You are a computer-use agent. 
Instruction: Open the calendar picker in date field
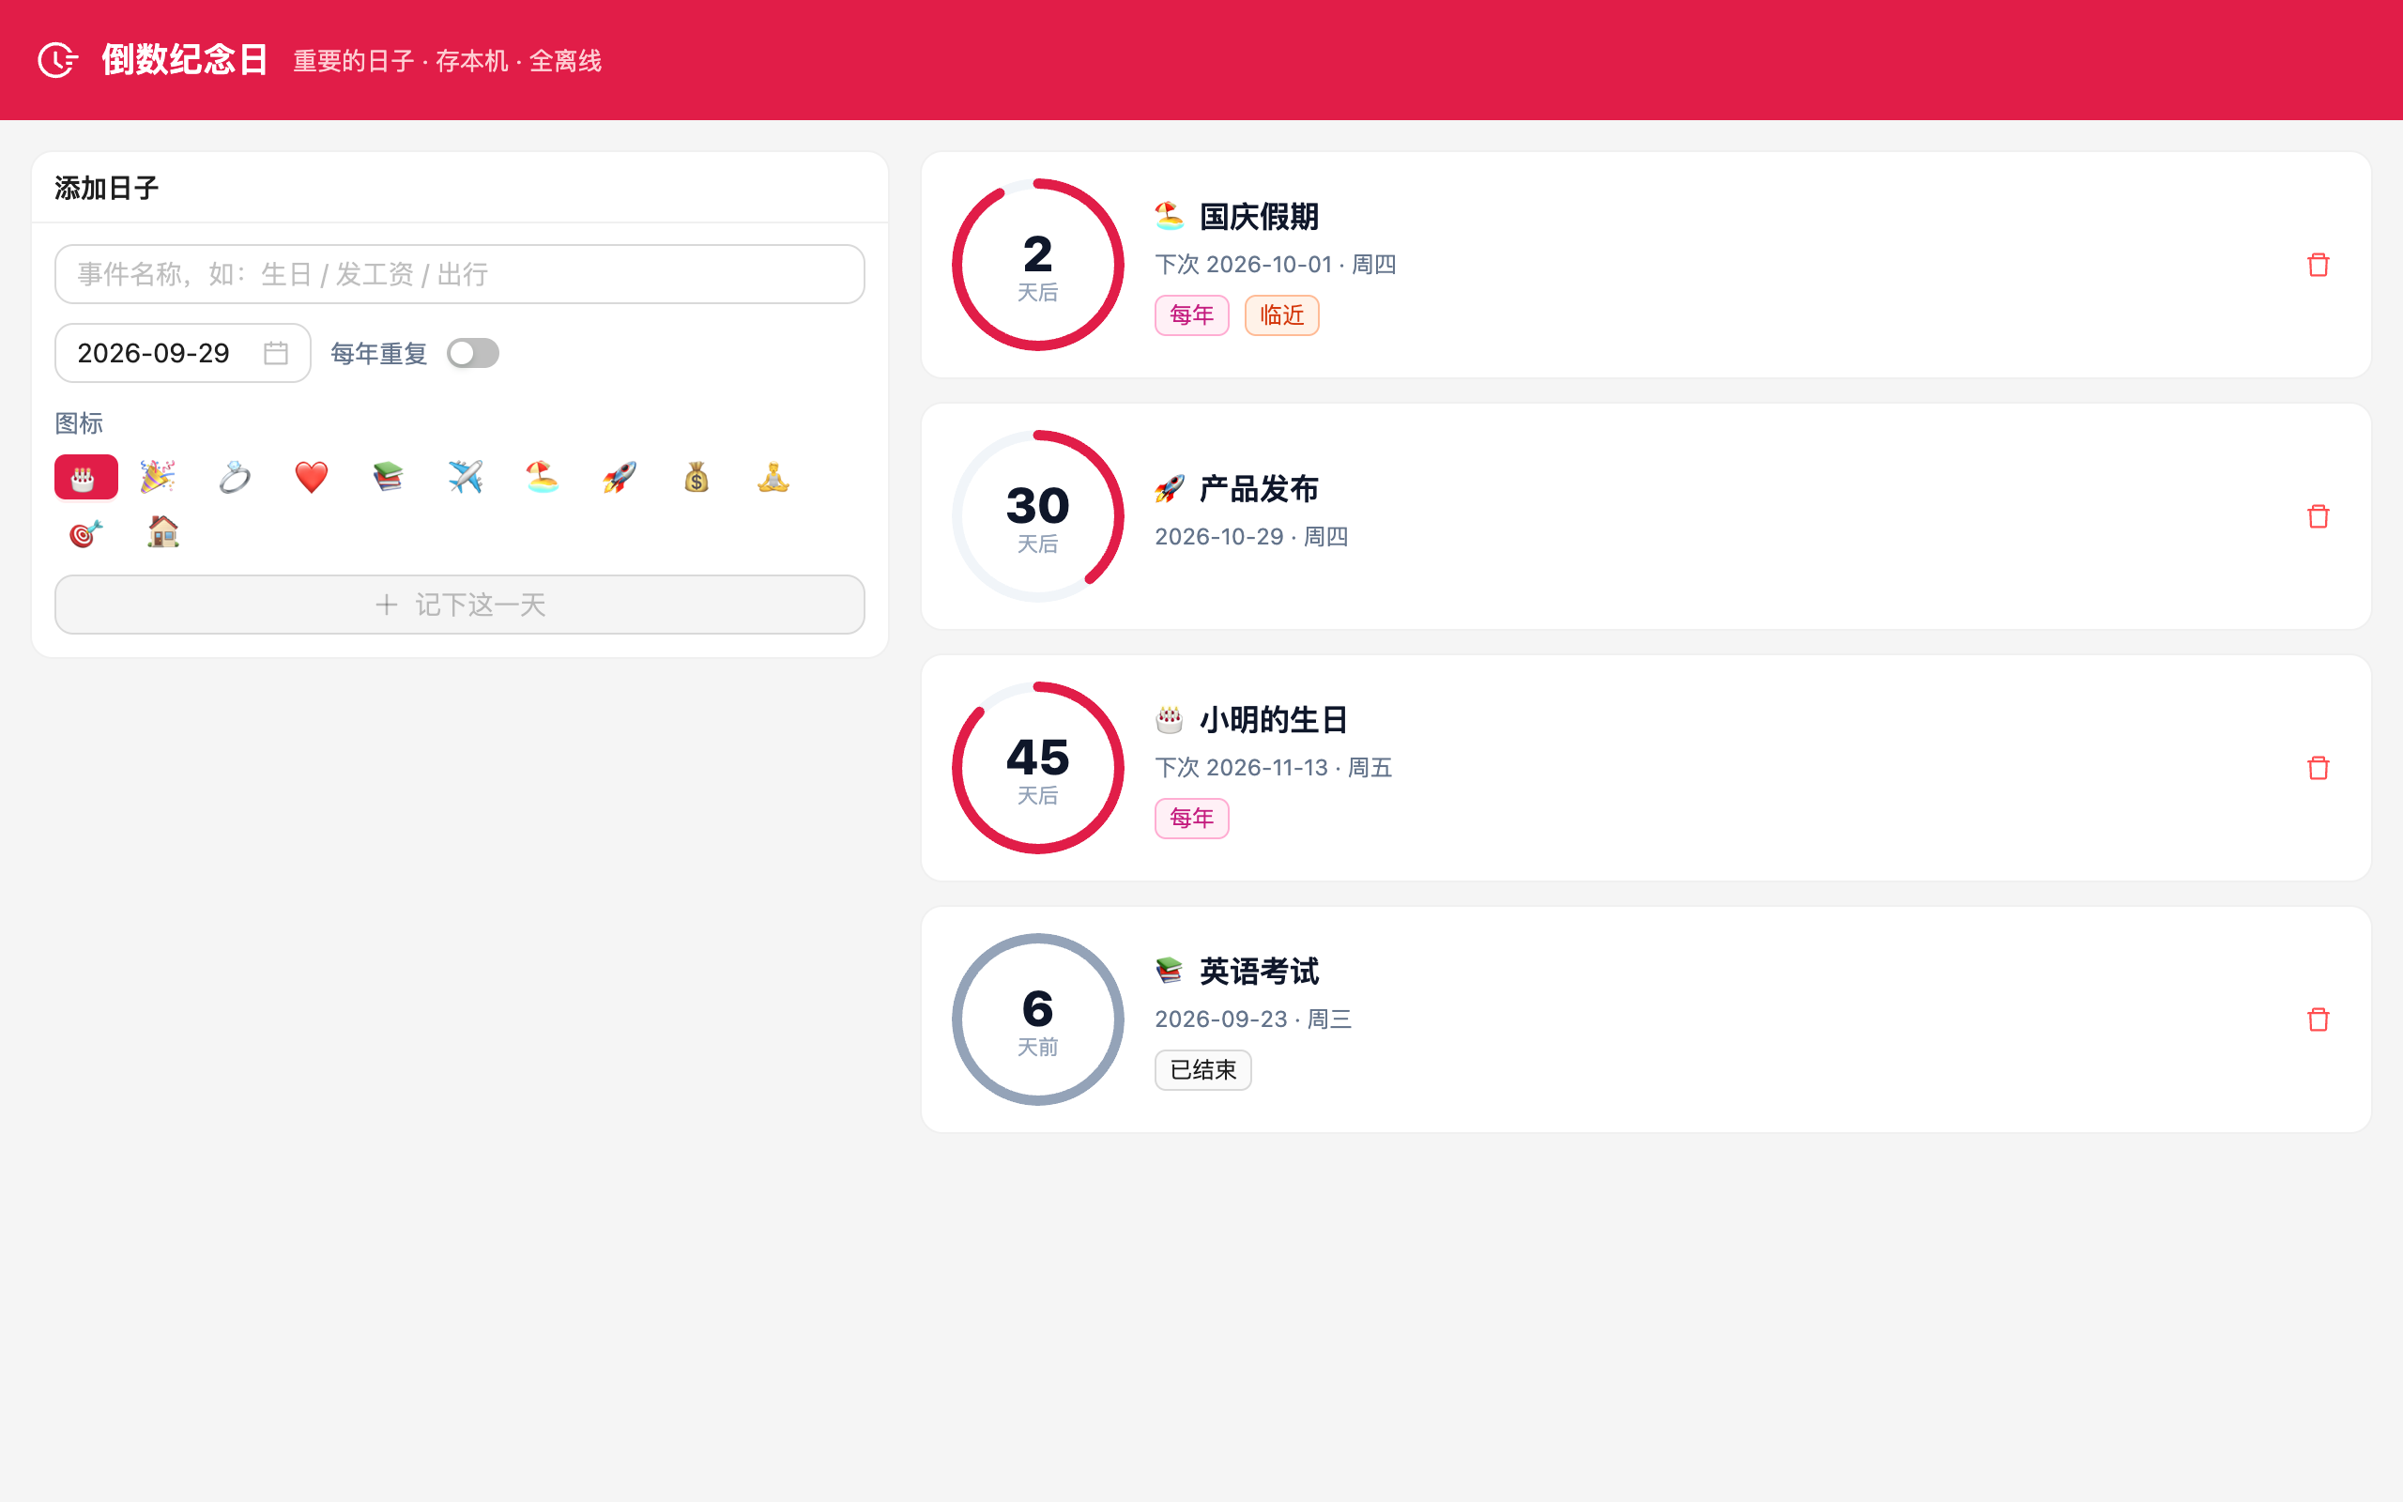point(275,354)
